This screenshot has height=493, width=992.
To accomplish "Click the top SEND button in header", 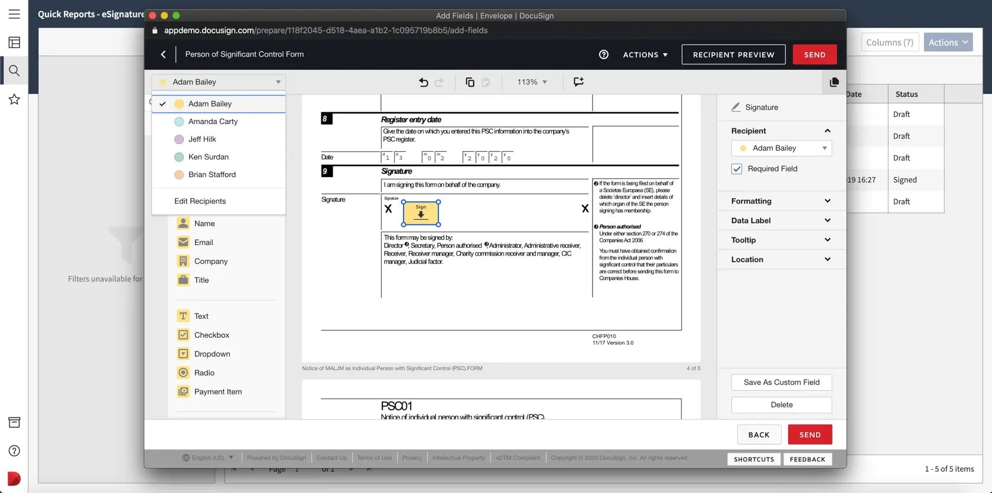I will pos(815,54).
